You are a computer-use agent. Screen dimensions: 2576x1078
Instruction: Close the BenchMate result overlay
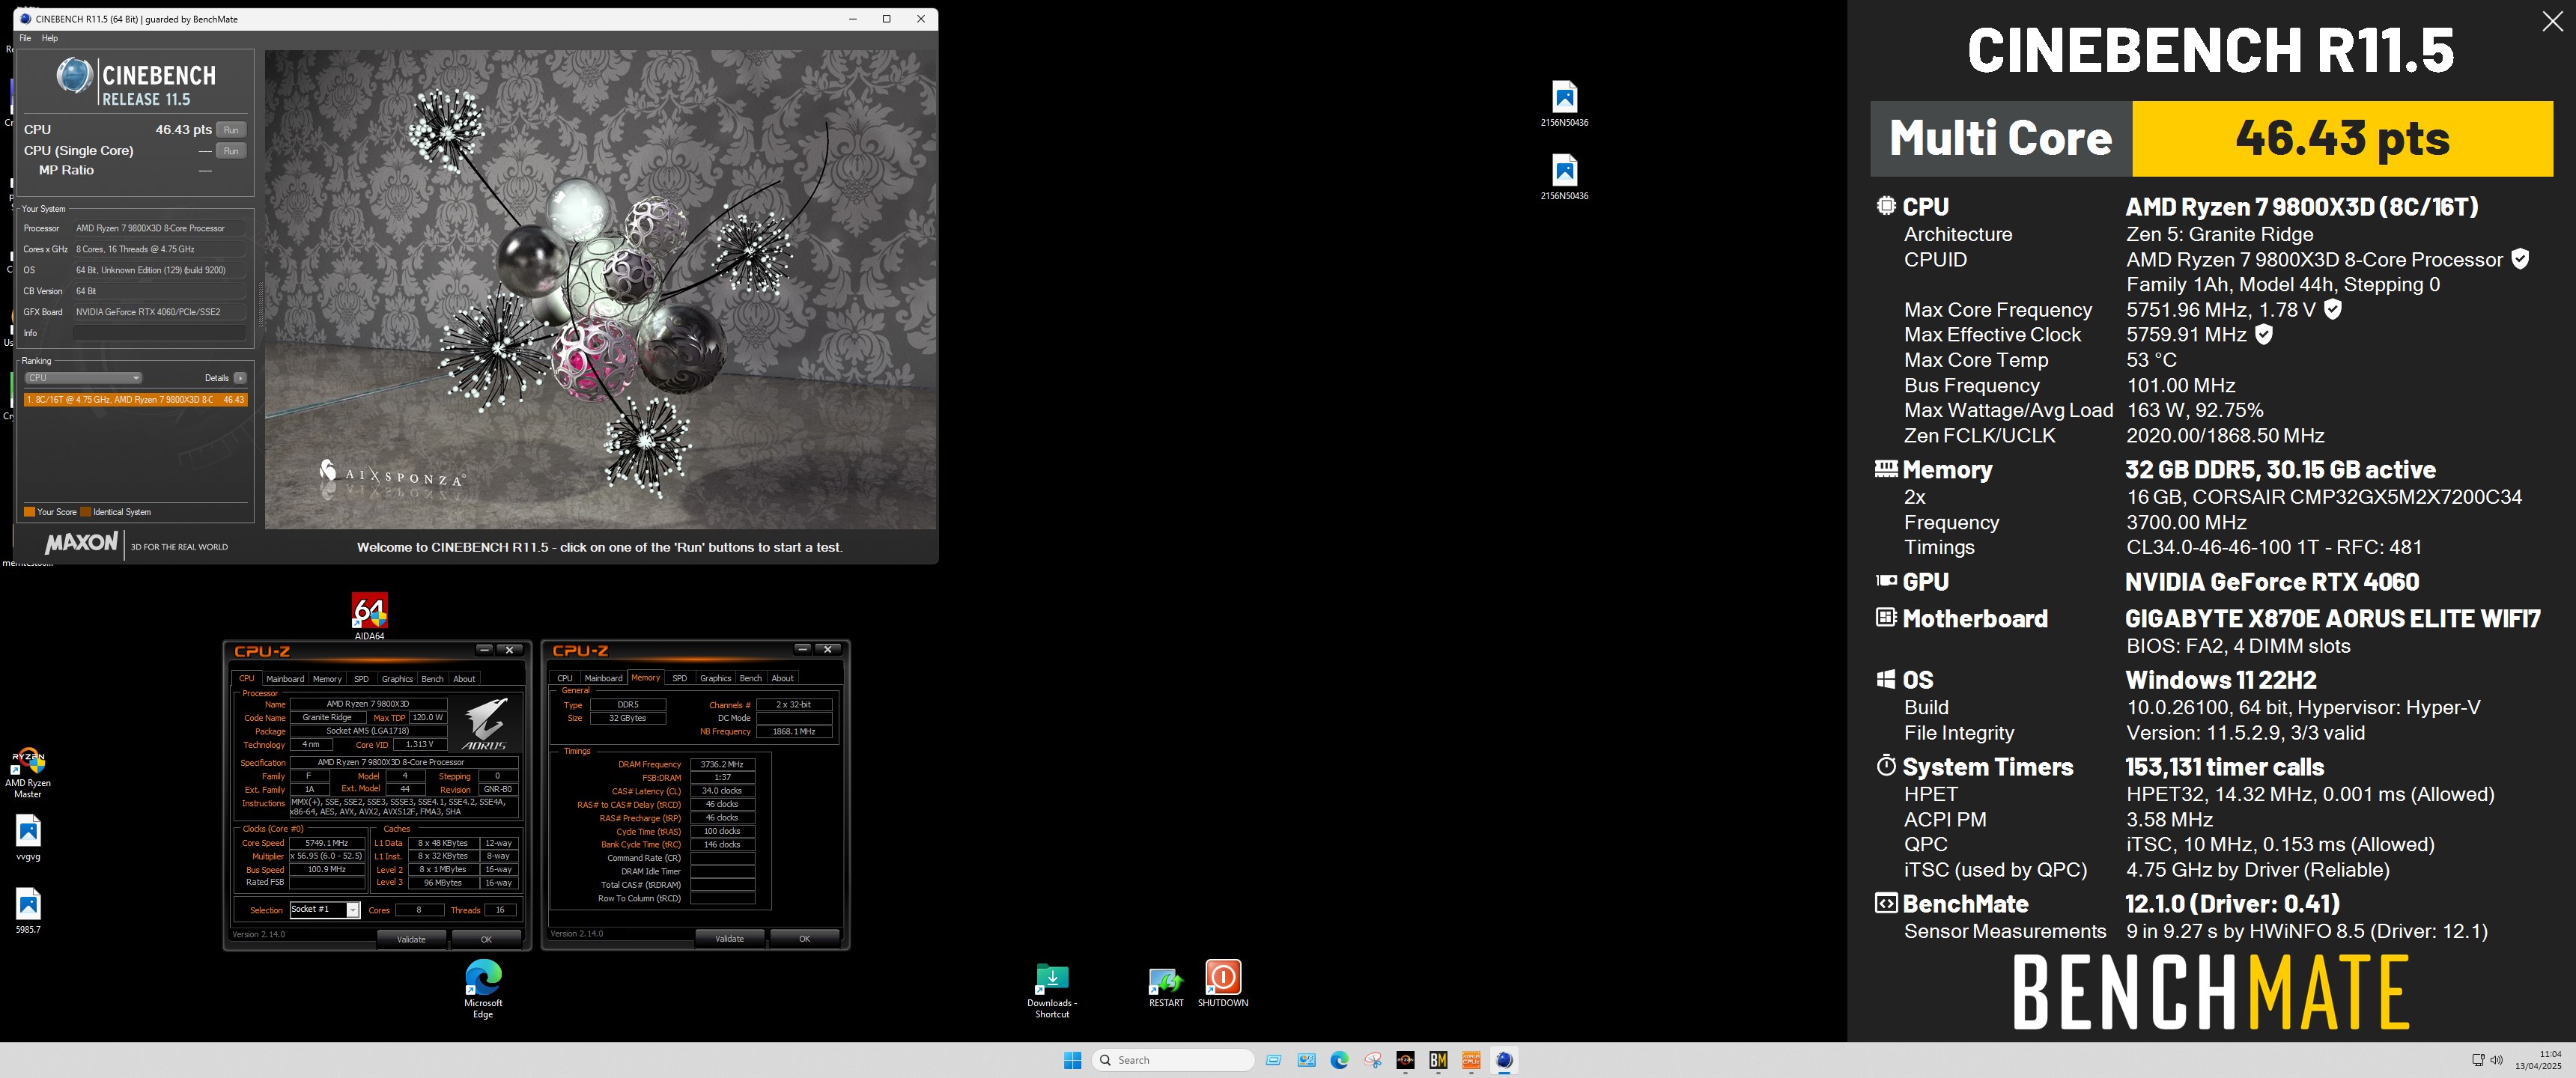[2552, 21]
